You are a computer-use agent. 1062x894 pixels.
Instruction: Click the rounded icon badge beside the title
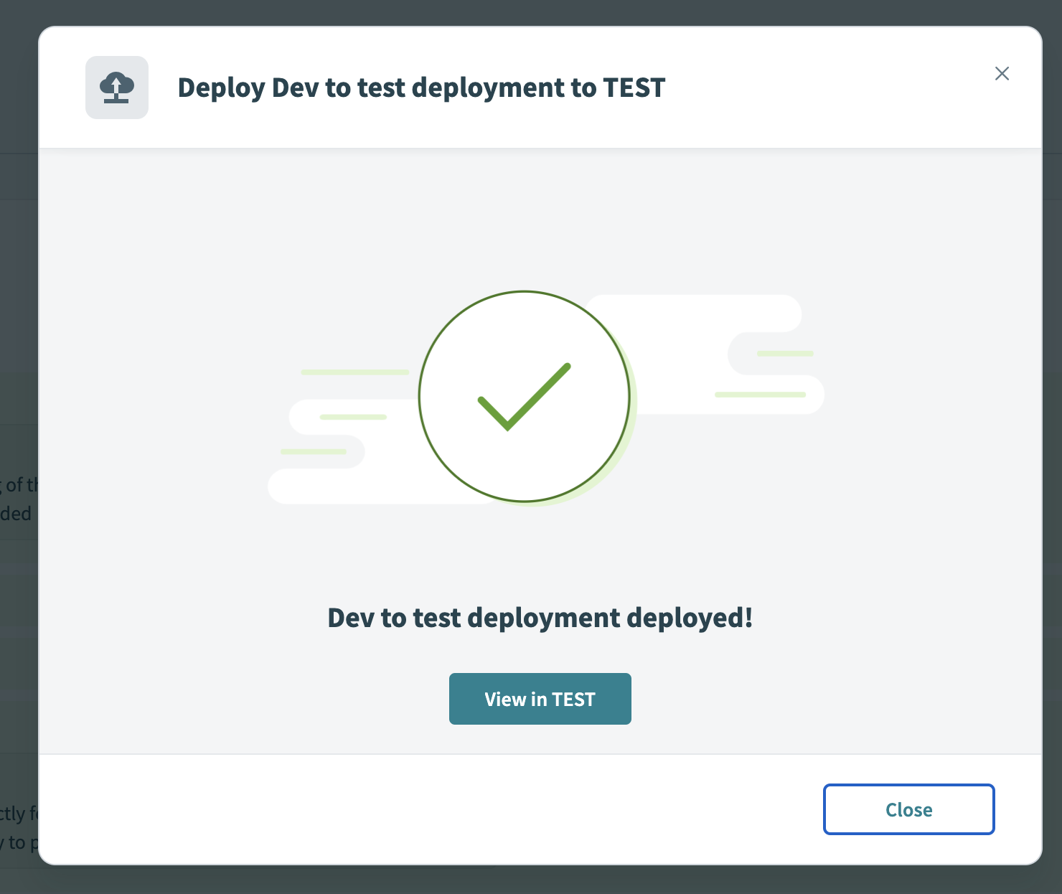tap(116, 87)
